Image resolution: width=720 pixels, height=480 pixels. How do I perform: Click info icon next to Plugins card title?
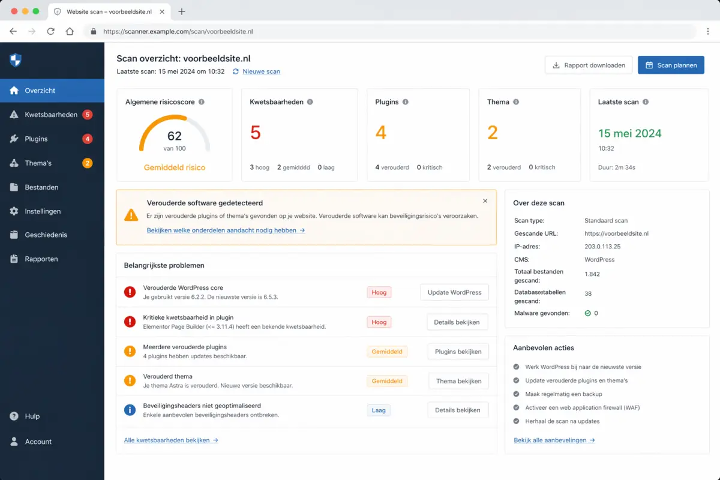(x=406, y=102)
